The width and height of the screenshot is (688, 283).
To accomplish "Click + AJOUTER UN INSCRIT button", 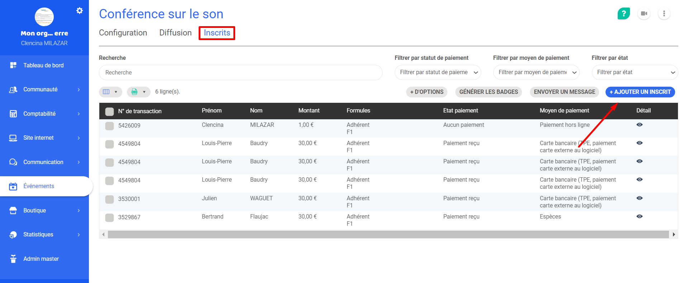I will 640,92.
